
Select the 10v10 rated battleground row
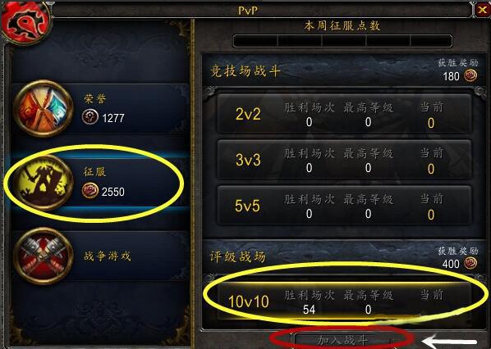(x=344, y=301)
